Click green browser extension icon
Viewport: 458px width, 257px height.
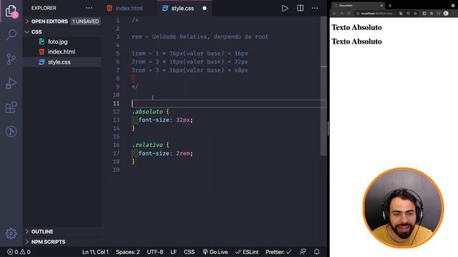point(424,14)
